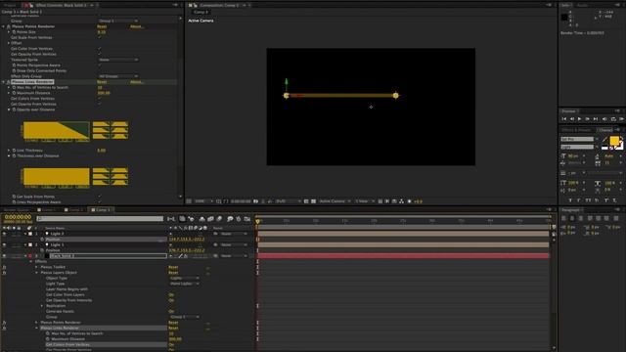Viewport: 626px width, 352px height.
Task: Open the Effects & Presets tab
Action: [x=576, y=130]
